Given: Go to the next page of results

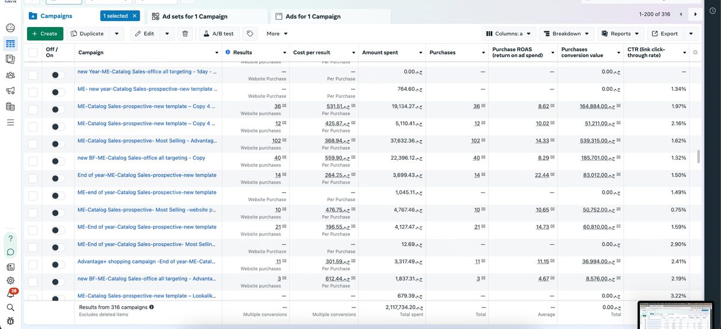Looking at the screenshot, I should [x=695, y=14].
